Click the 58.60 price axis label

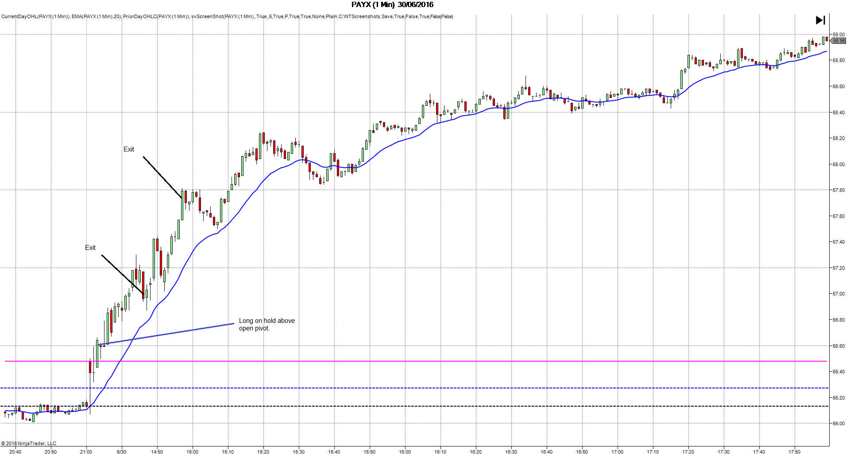[x=838, y=86]
